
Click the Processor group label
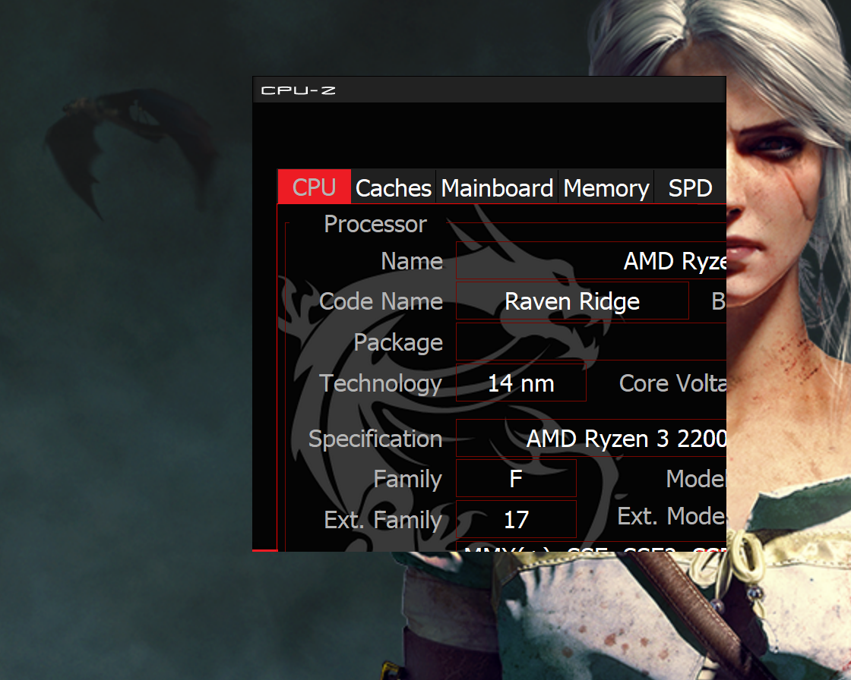pos(375,224)
